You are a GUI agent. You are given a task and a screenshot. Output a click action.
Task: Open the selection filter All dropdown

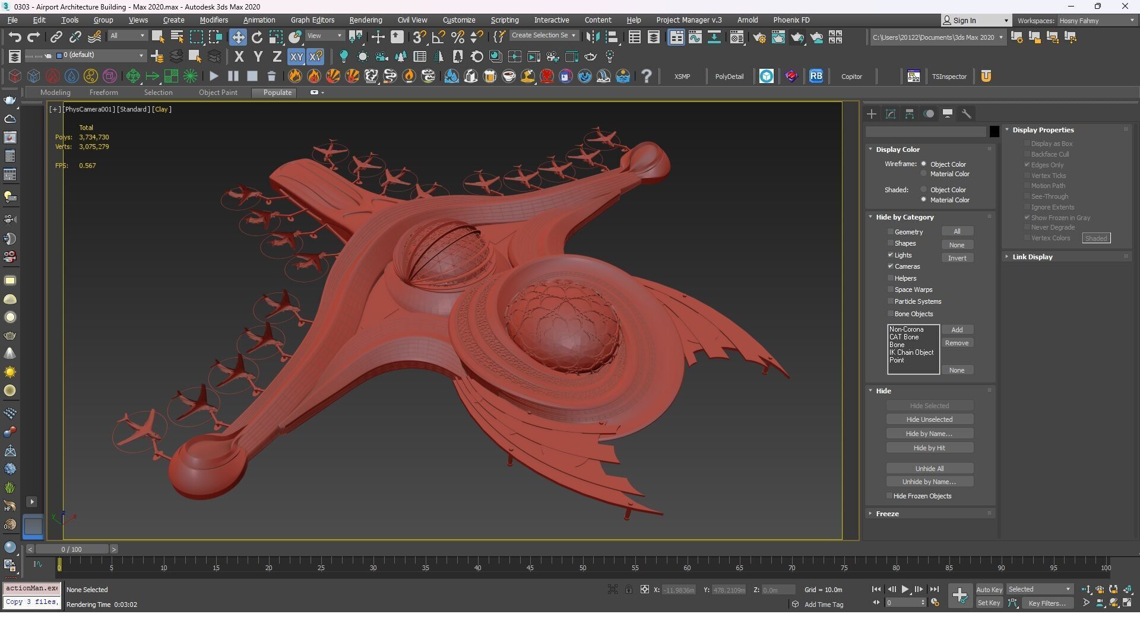tap(127, 36)
